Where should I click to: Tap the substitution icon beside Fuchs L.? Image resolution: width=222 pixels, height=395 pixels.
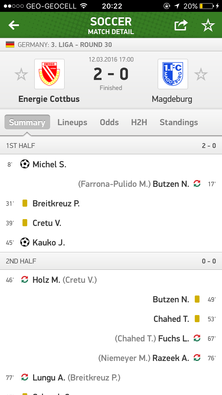[197, 338]
